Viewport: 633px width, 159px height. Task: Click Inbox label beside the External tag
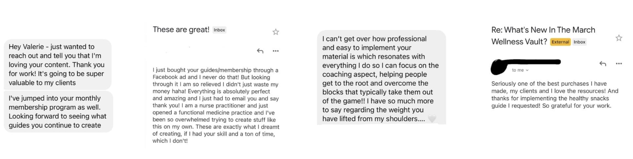click(x=579, y=42)
